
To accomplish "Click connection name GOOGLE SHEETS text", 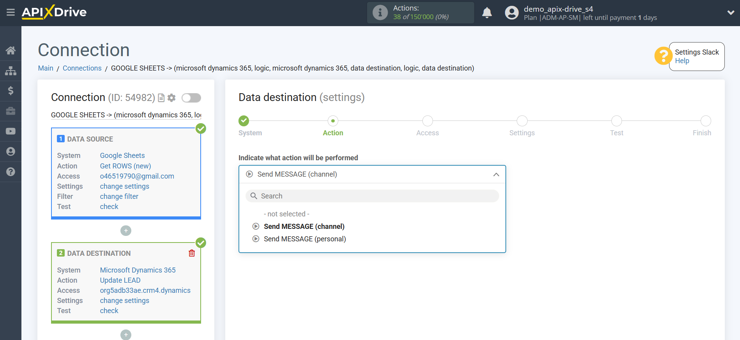I will pyautogui.click(x=126, y=115).
